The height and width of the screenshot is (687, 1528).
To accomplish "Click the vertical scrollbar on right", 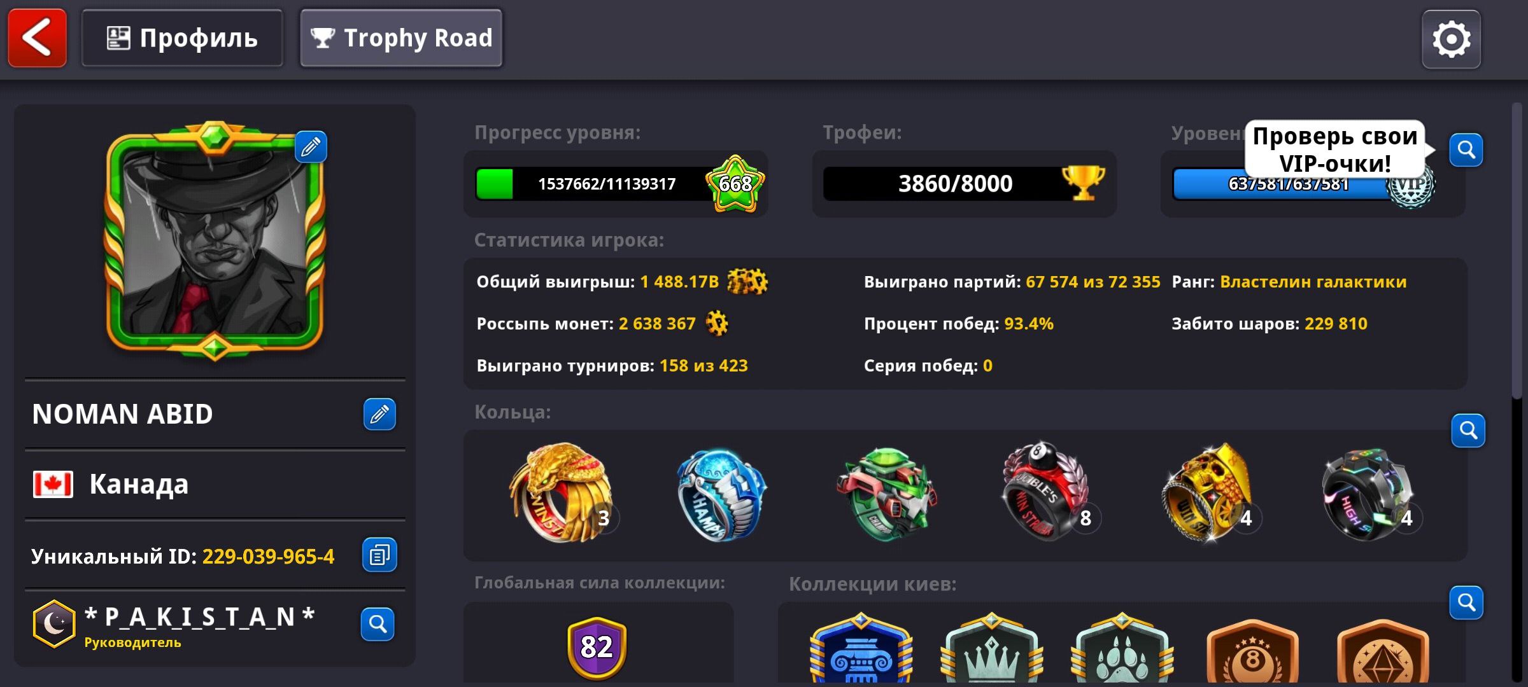I will (1517, 251).
